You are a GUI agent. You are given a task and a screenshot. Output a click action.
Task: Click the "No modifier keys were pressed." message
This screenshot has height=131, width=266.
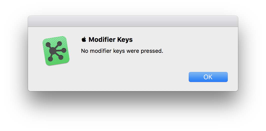pyautogui.click(x=122, y=51)
